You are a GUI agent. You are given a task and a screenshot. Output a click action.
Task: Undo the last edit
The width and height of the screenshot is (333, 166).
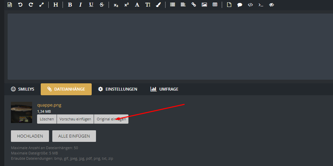click(20, 5)
